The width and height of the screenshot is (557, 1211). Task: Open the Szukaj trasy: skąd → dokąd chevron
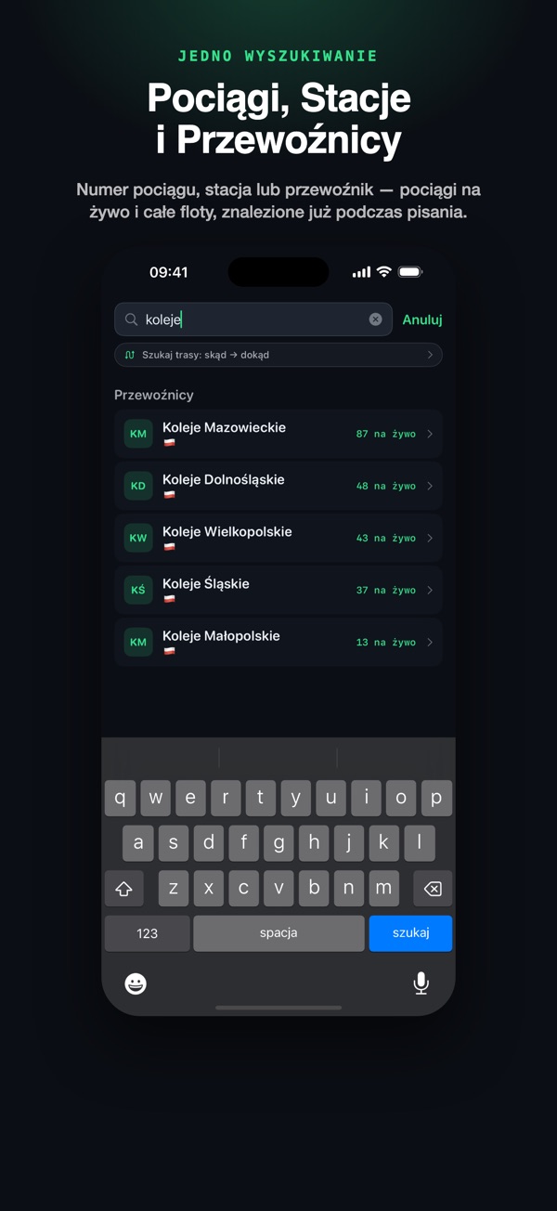click(430, 355)
